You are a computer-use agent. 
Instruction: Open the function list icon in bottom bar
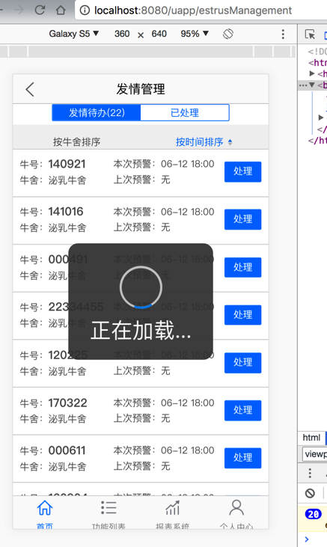[109, 507]
